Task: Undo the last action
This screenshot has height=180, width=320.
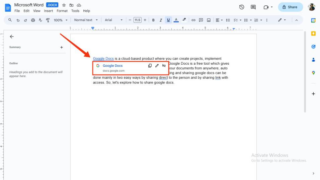Action: tap(18, 20)
